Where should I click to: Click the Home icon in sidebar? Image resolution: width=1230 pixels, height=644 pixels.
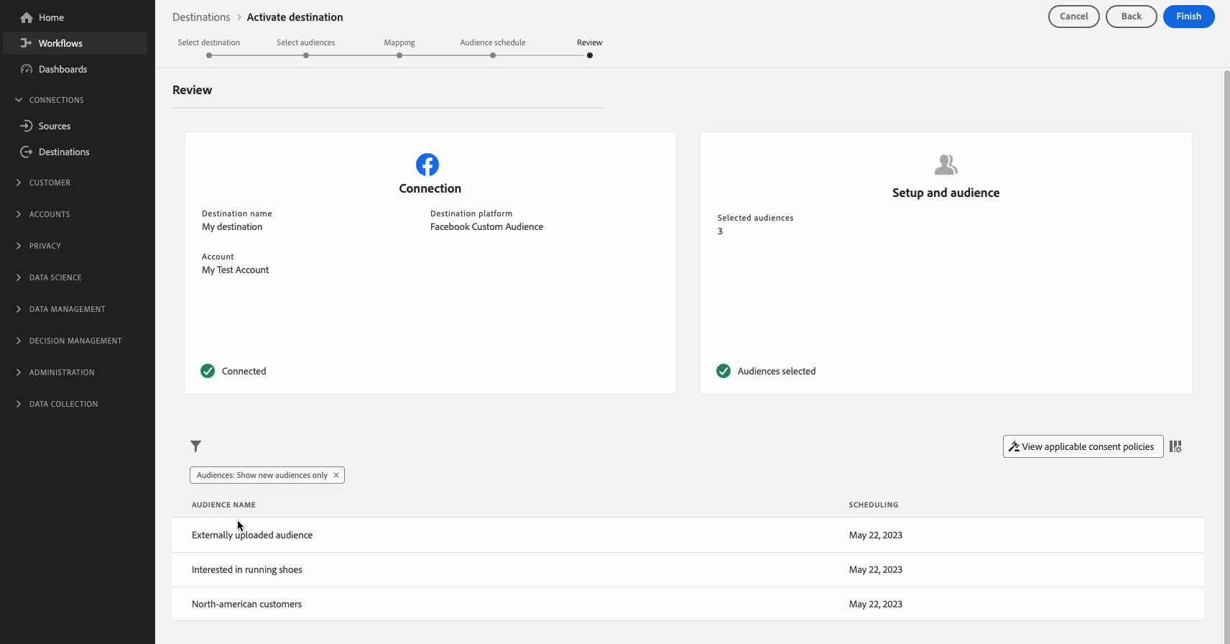(x=27, y=17)
